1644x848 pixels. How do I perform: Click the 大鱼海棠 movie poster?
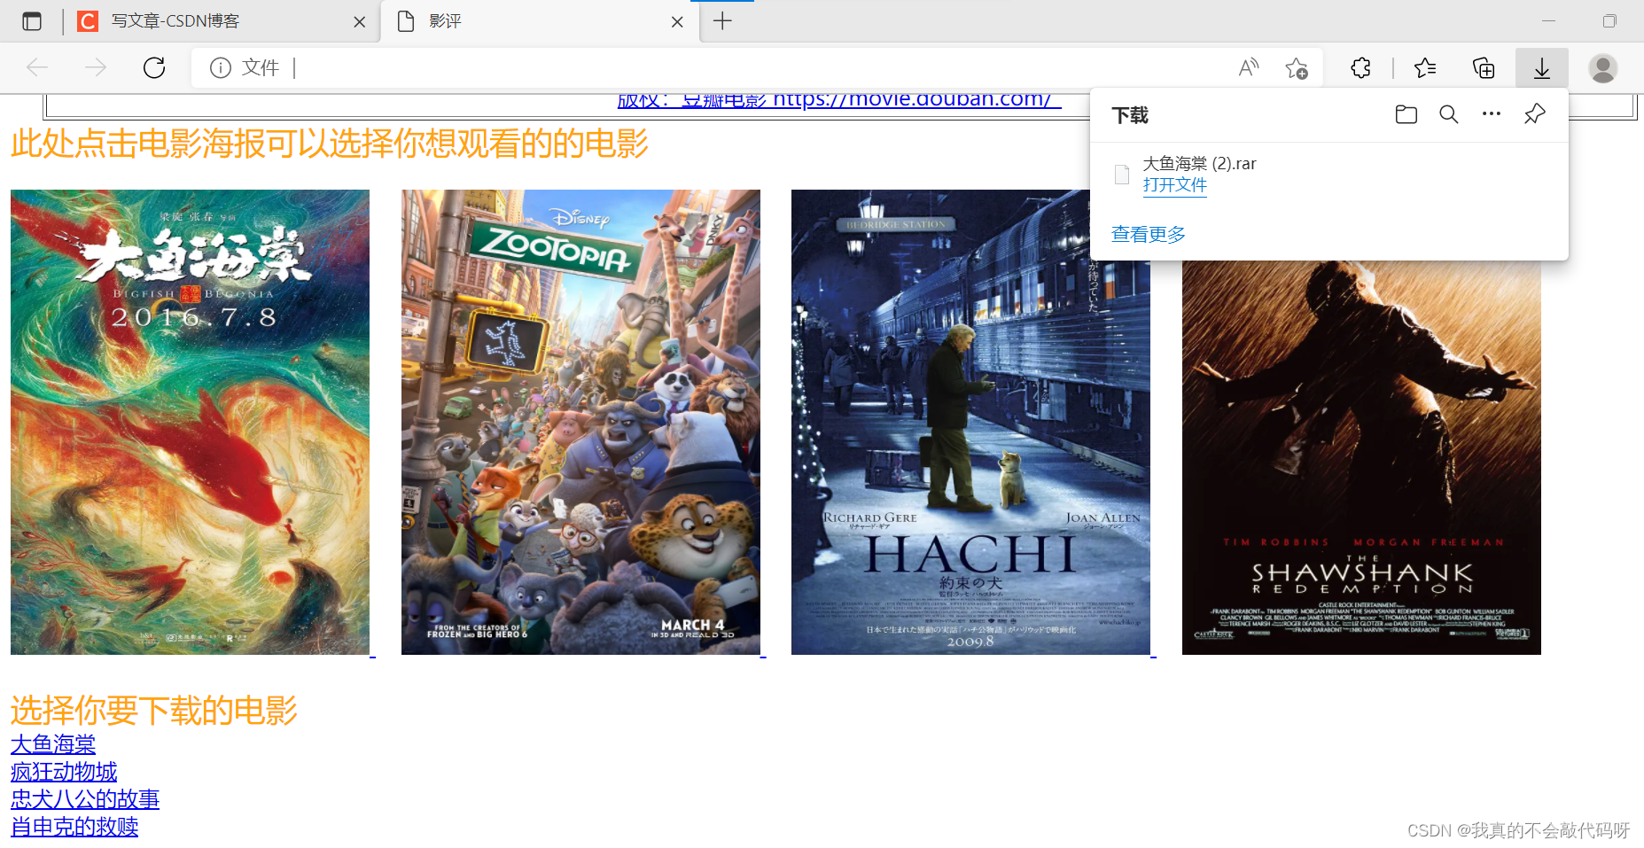(190, 422)
